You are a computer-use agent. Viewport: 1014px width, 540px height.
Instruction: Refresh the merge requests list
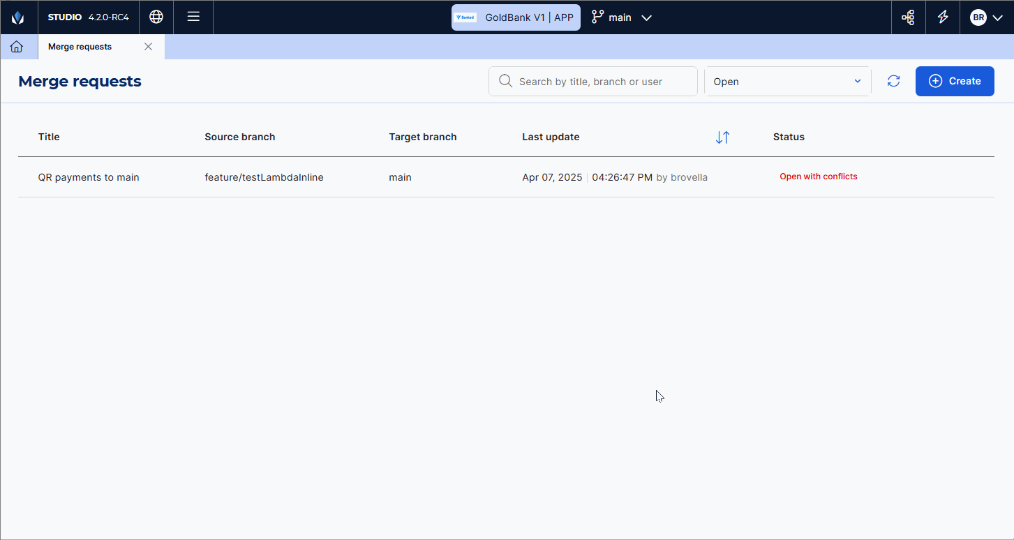tap(893, 82)
